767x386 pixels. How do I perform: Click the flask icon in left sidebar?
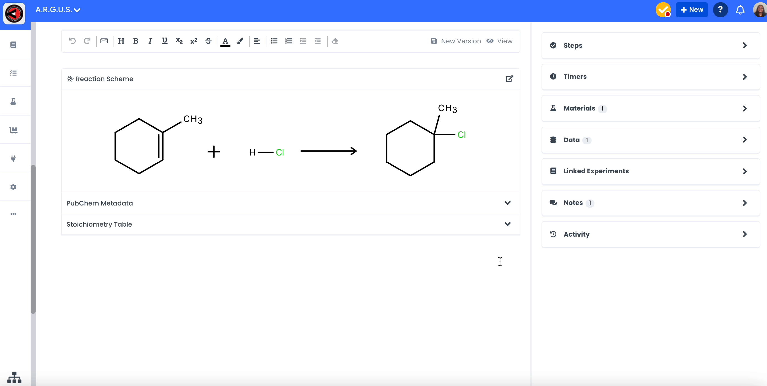pos(13,102)
